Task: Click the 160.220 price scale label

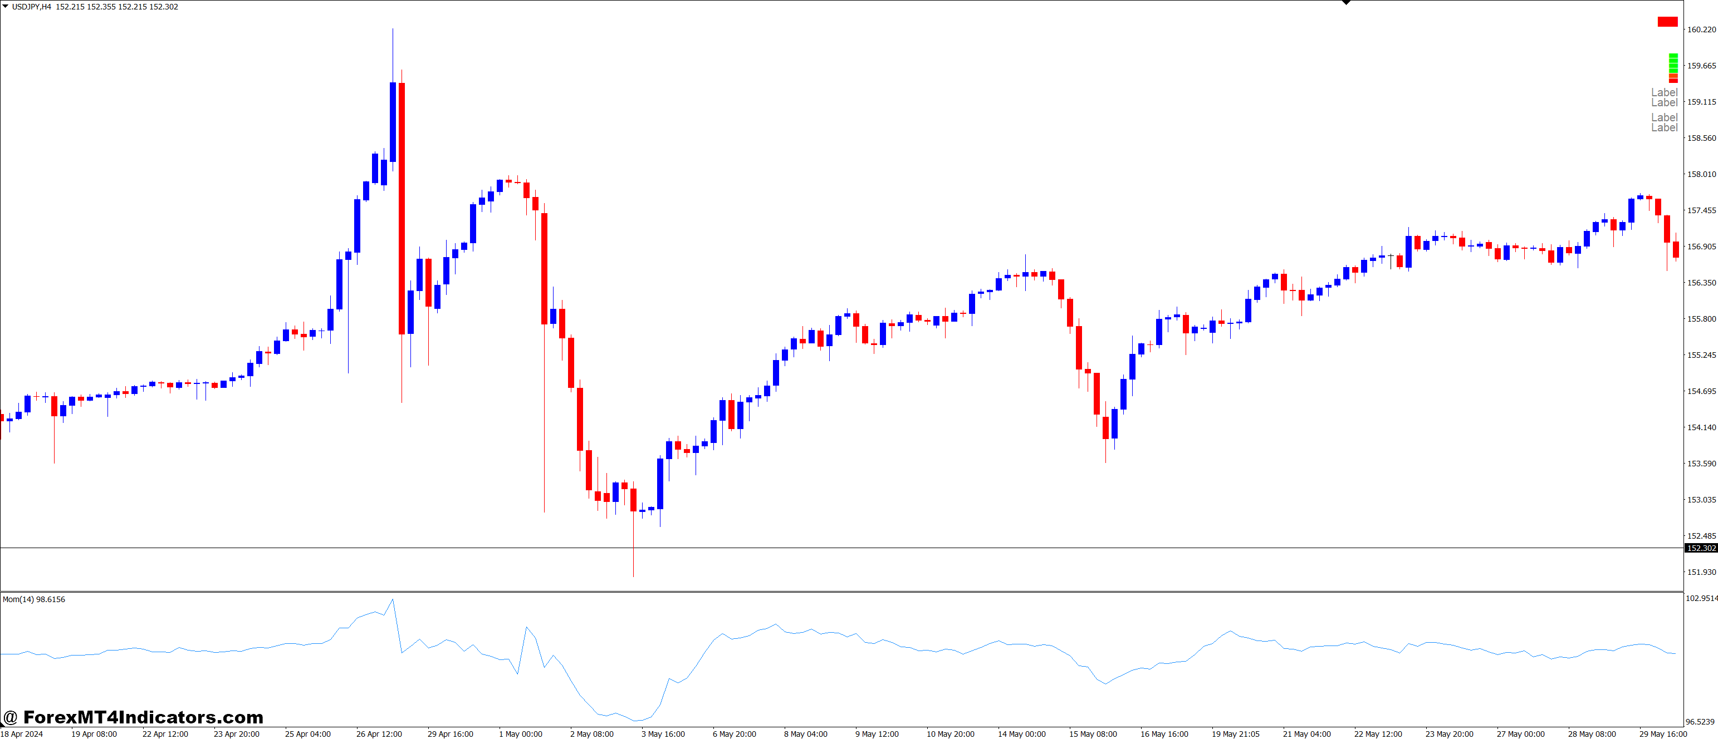Action: (x=1701, y=29)
